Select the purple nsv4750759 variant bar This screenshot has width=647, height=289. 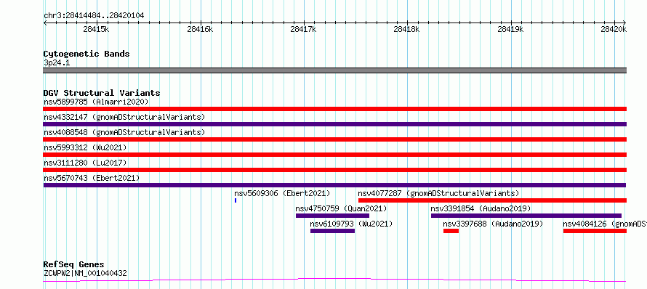332,216
